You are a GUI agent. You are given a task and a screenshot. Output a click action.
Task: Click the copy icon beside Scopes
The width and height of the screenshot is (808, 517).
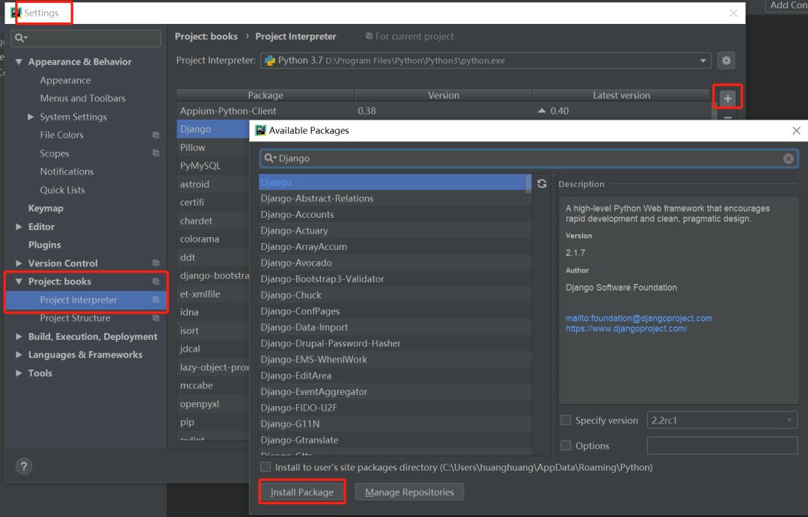[x=156, y=153]
